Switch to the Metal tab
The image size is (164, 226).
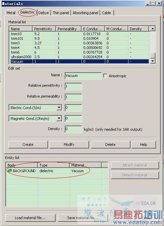[x=11, y=13]
